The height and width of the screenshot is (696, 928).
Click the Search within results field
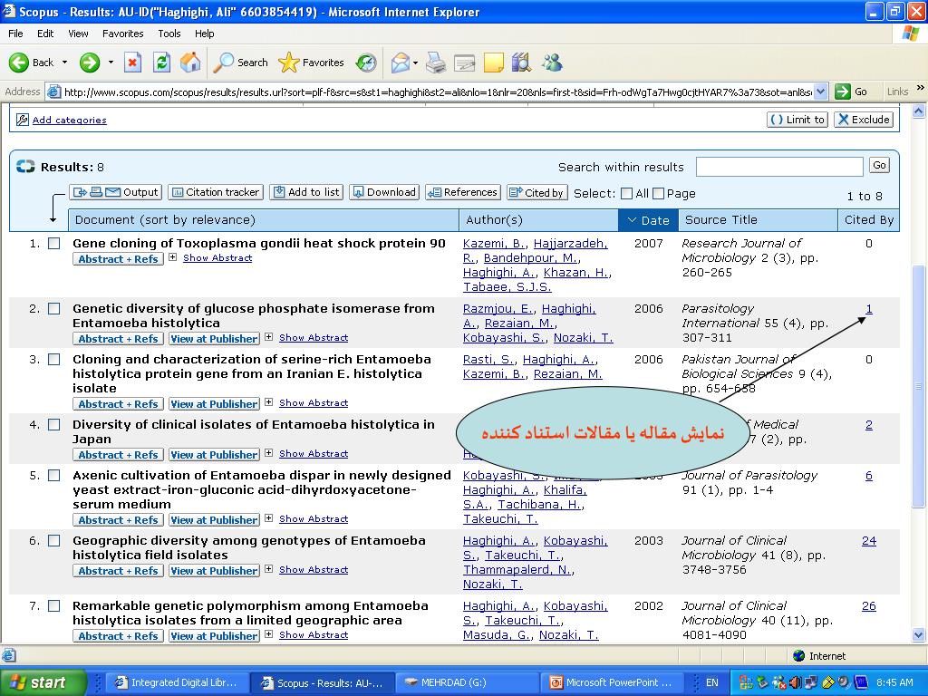pos(779,167)
